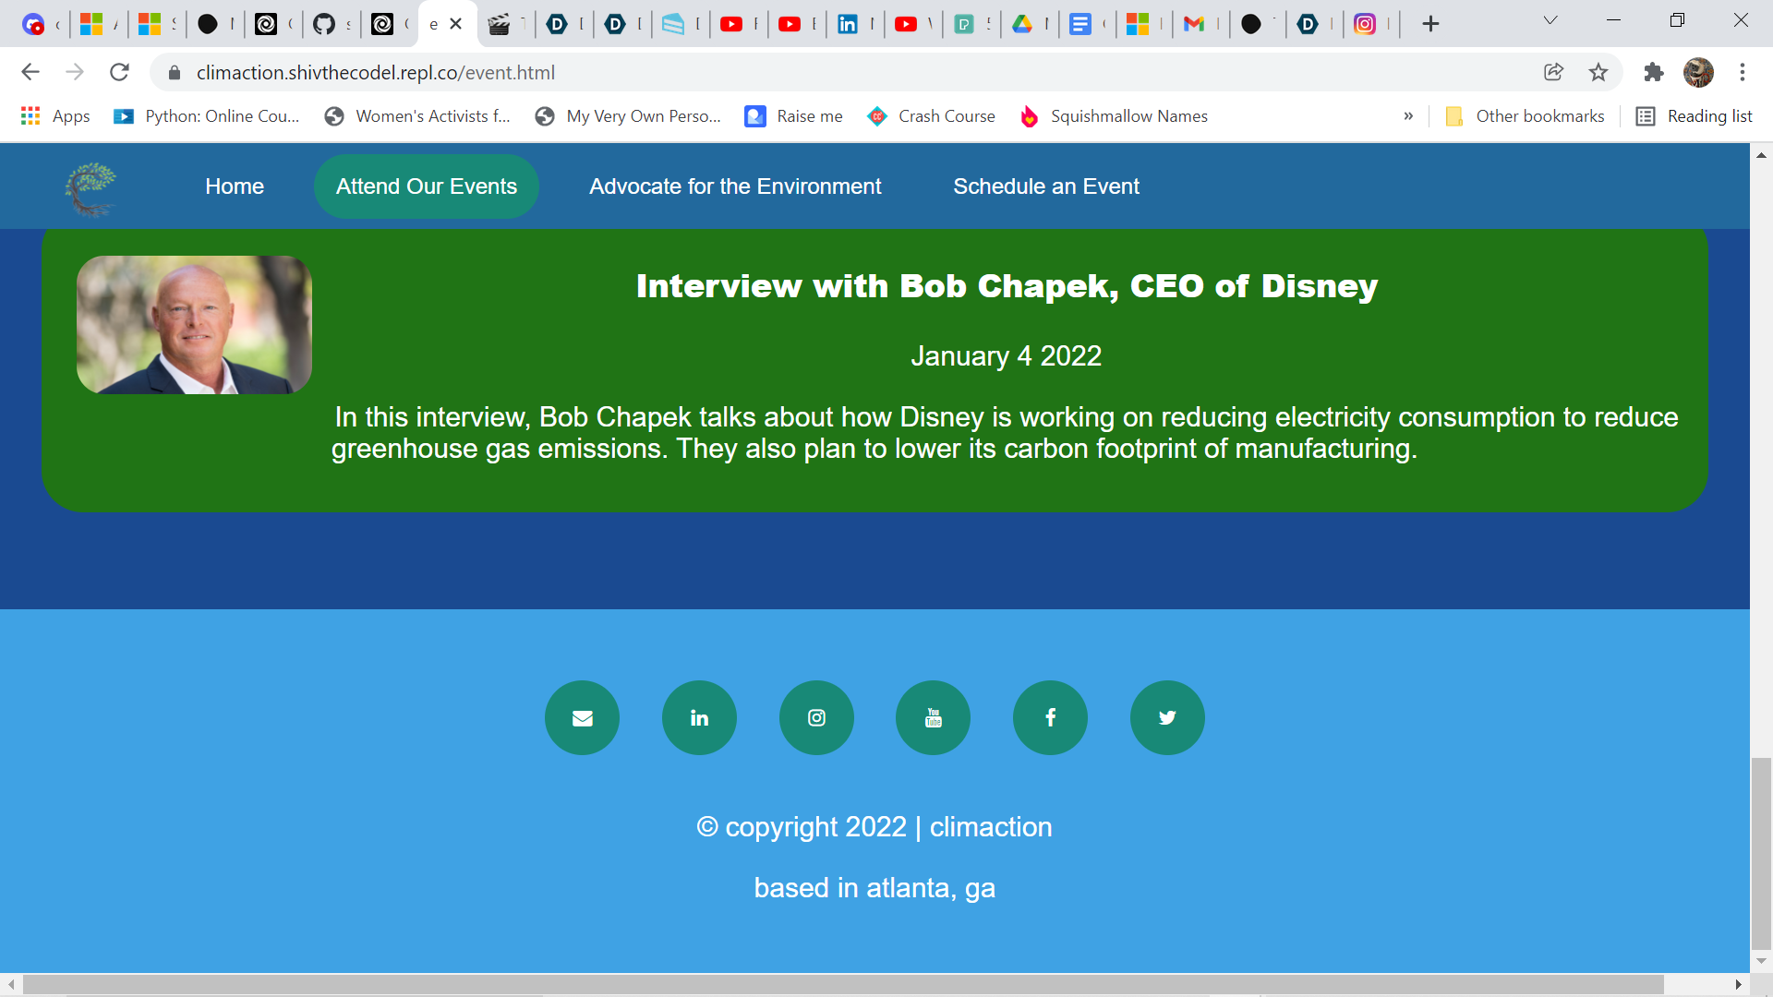Open the LinkedIn footer icon
The height and width of the screenshot is (997, 1773).
coord(699,717)
